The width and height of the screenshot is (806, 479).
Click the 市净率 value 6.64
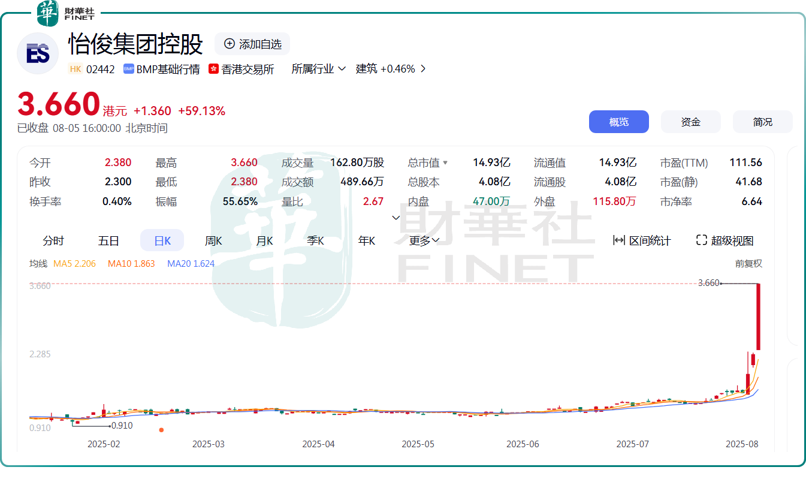pos(751,201)
